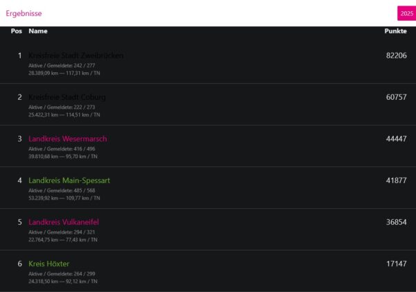The height and width of the screenshot is (292, 416).
Task: Click the 82206 points value
Action: (x=396, y=55)
